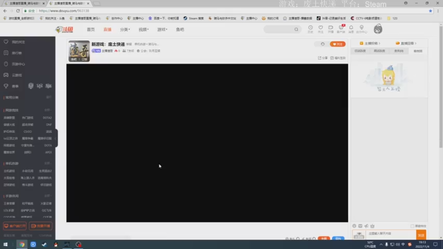Reload the page with browser refresh button
The height and width of the screenshot is (249, 443).
[x=18, y=11]
